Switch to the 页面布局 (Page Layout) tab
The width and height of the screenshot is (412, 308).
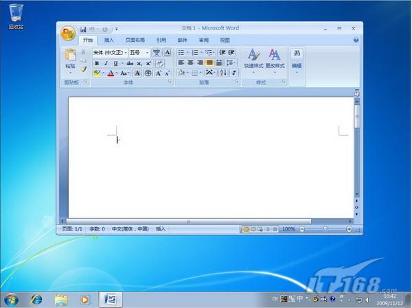click(x=135, y=40)
